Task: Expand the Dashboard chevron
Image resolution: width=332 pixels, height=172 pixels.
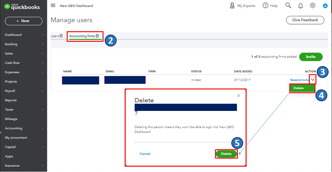Action: (43, 35)
